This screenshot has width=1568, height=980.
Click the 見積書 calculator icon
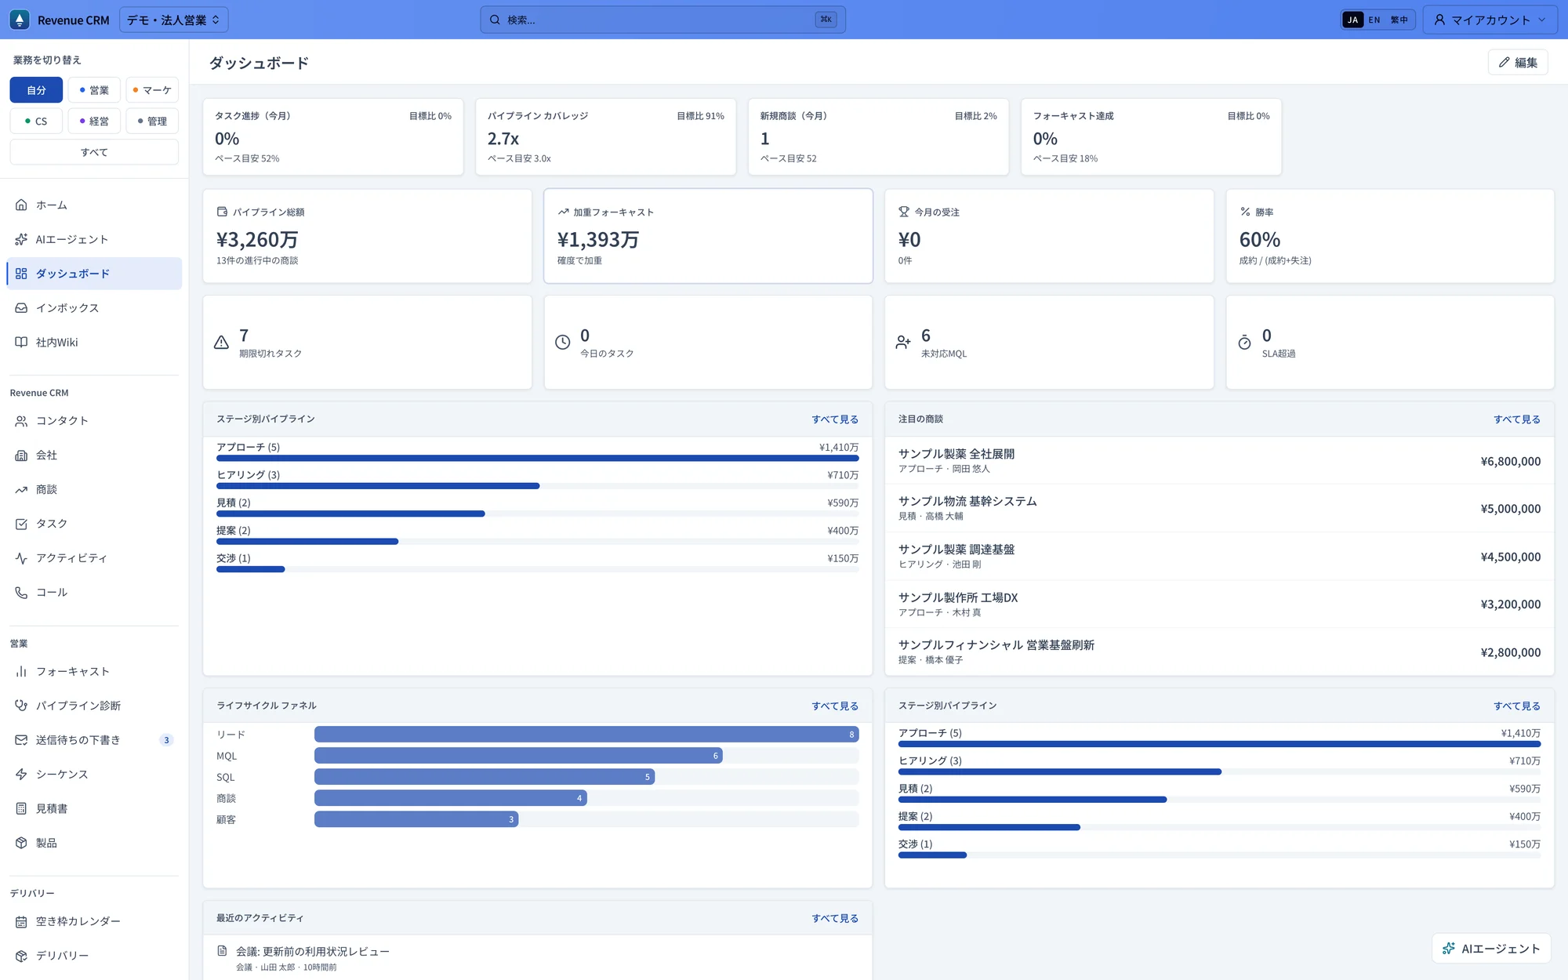[21, 808]
